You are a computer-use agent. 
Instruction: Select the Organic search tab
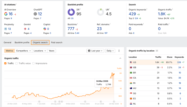pos(40,43)
